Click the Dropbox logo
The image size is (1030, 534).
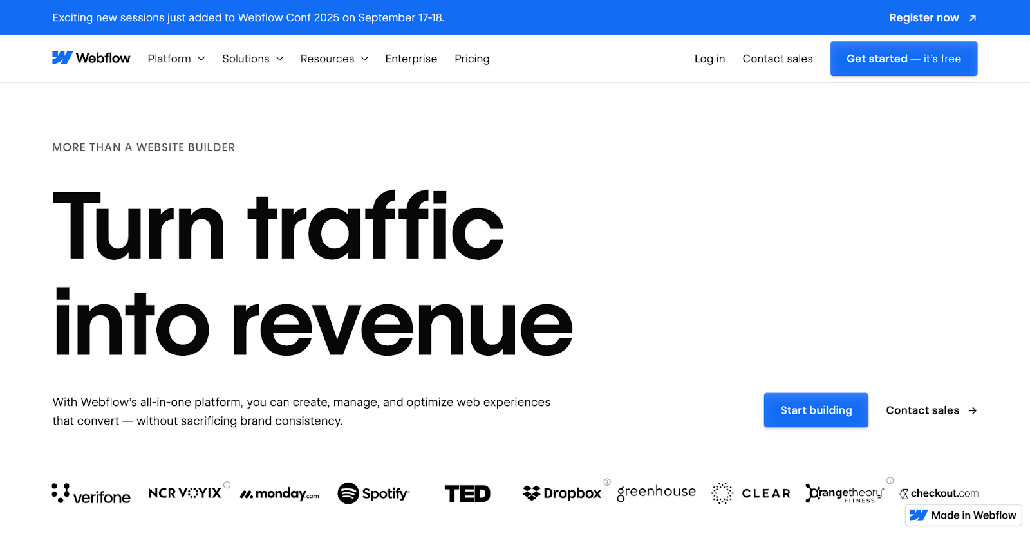coord(562,493)
